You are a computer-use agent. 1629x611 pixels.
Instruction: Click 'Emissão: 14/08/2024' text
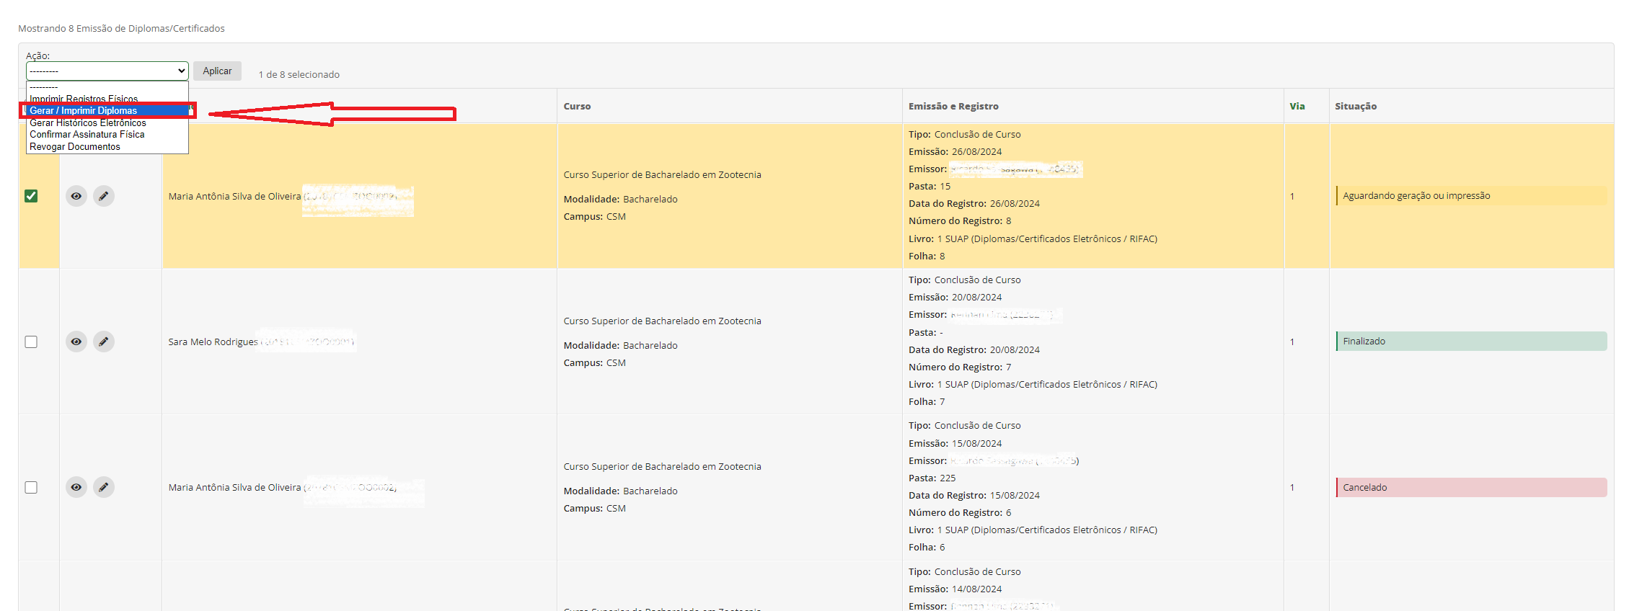(955, 589)
